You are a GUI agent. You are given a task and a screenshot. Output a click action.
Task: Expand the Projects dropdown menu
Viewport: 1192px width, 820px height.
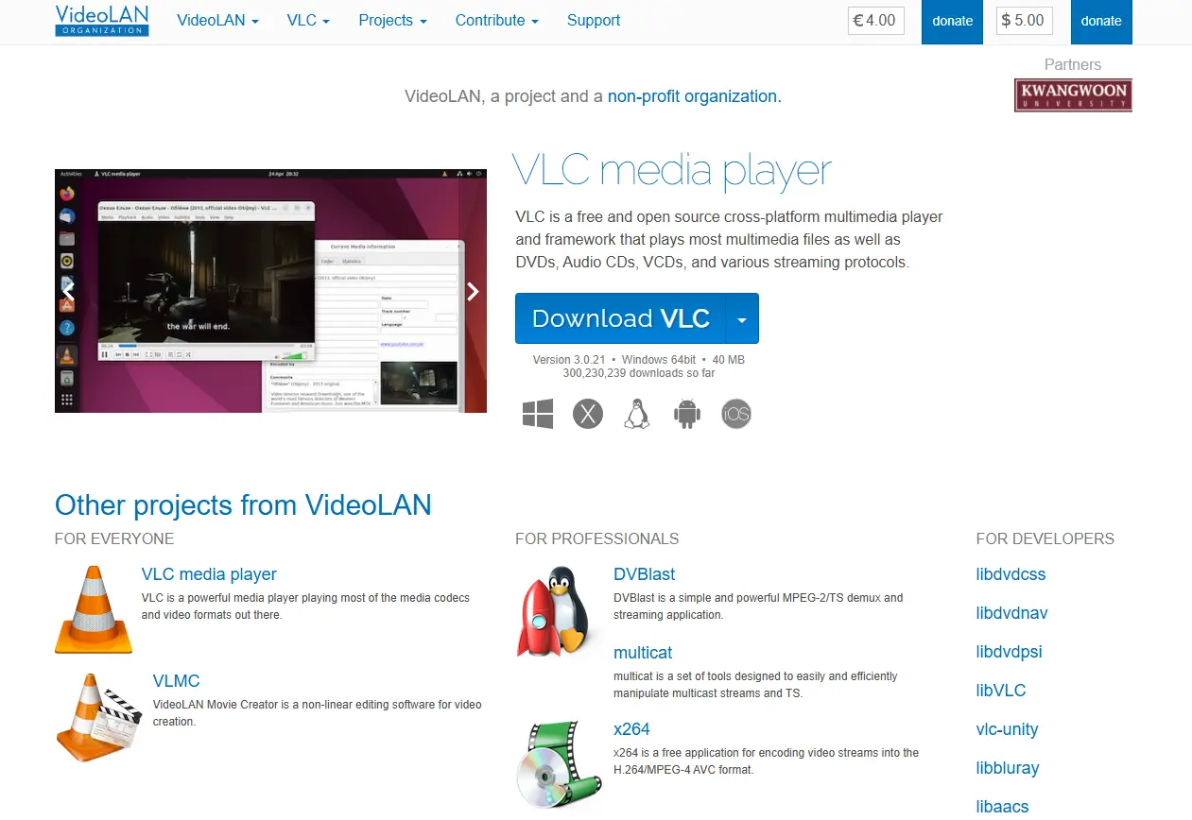(x=392, y=20)
